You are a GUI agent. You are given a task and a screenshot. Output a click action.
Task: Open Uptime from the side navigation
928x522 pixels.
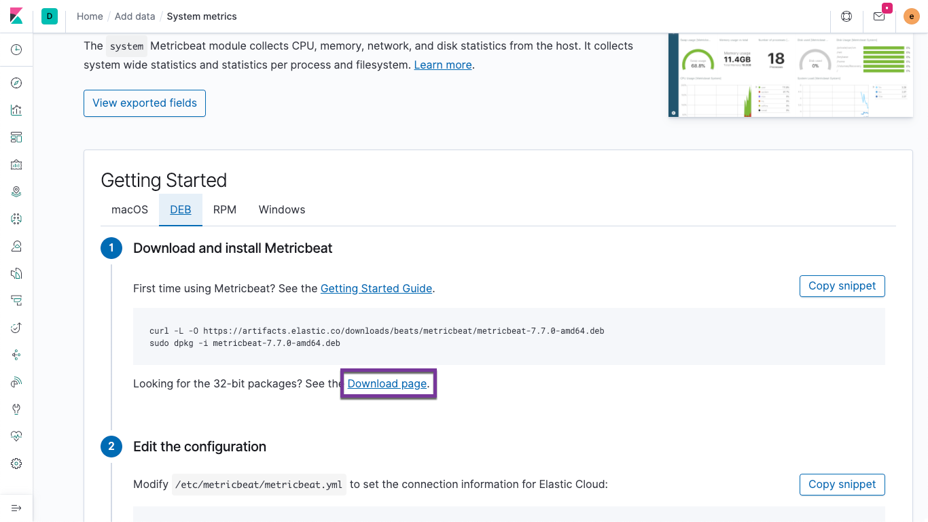pyautogui.click(x=16, y=328)
